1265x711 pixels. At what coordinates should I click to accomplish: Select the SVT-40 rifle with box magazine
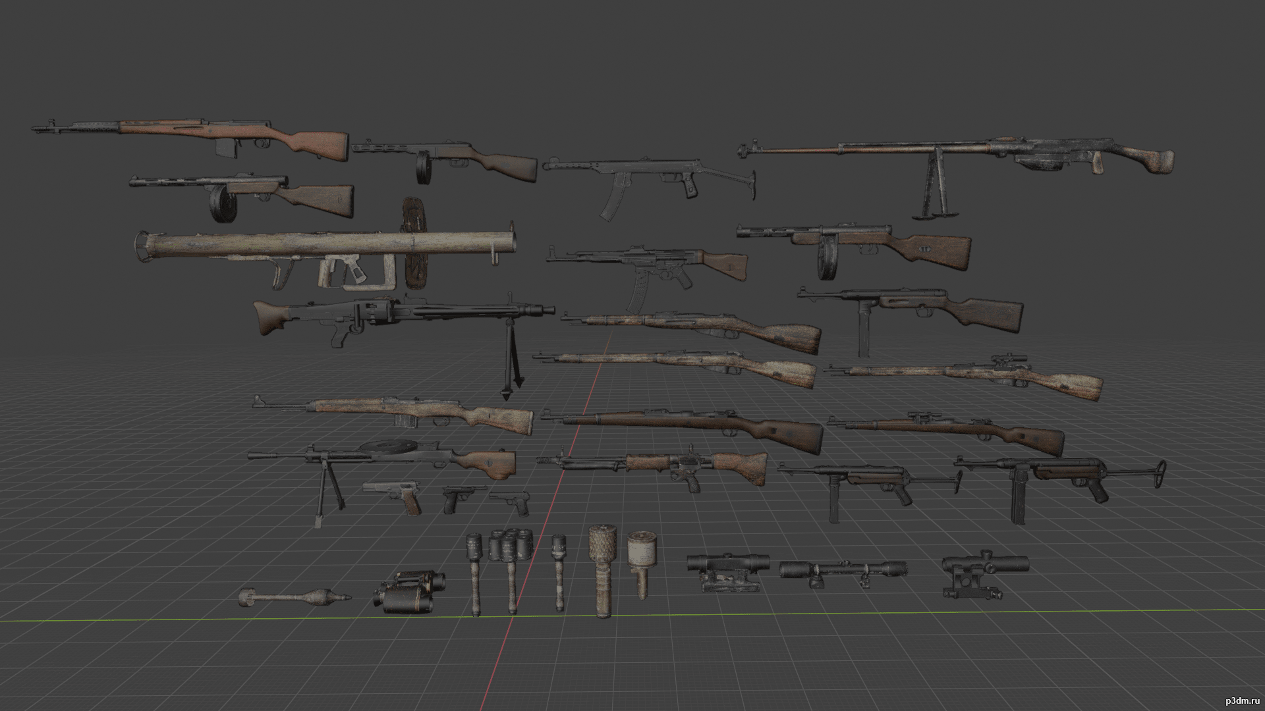(x=191, y=139)
